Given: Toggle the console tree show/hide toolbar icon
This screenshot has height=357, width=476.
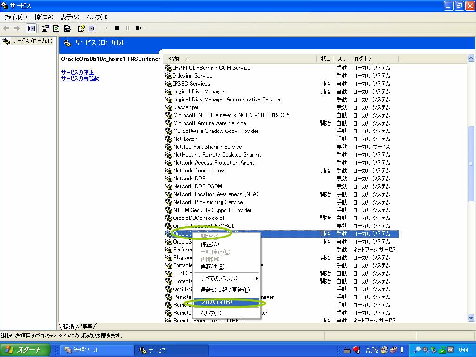Looking at the screenshot, I should tap(31, 28).
